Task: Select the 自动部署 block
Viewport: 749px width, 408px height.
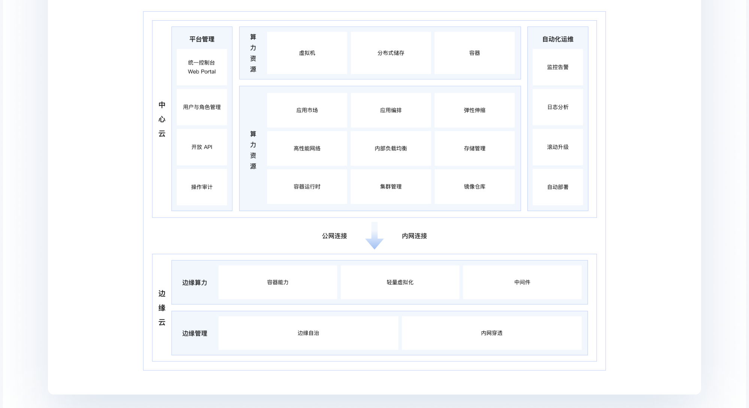Action: pos(558,187)
